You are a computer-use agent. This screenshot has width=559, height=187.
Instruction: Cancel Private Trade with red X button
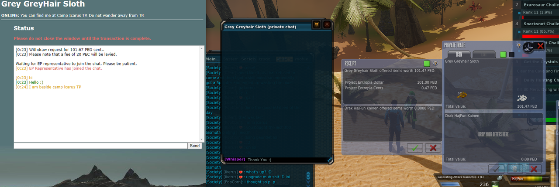534,169
